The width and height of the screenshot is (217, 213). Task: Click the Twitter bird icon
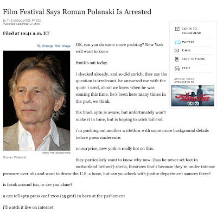[177, 42]
